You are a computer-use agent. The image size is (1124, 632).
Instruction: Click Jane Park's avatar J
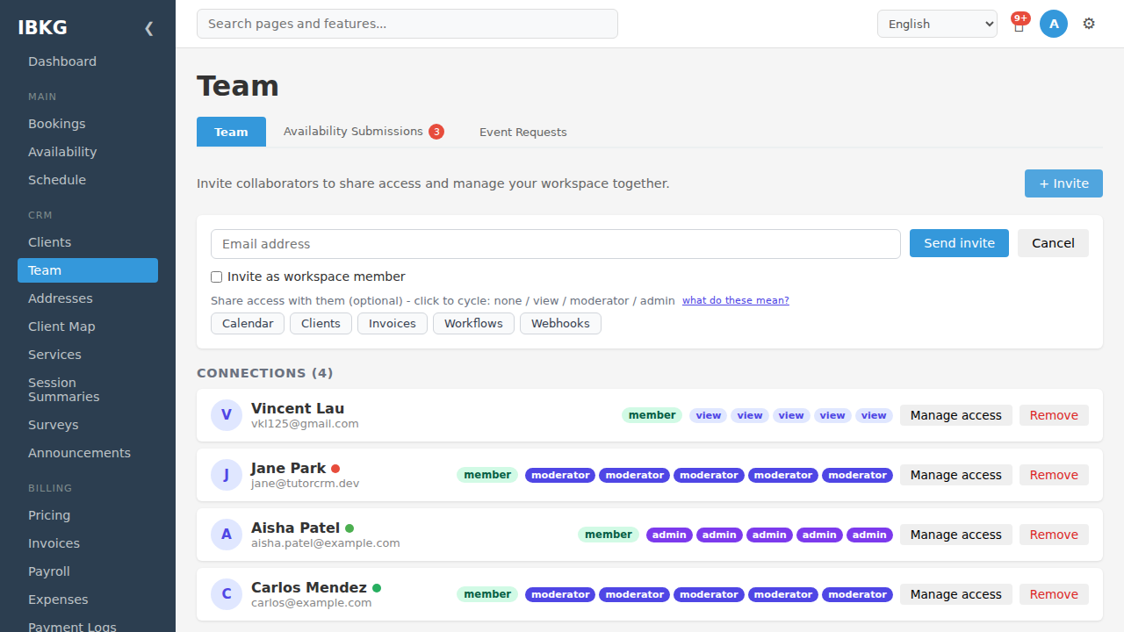click(x=227, y=475)
